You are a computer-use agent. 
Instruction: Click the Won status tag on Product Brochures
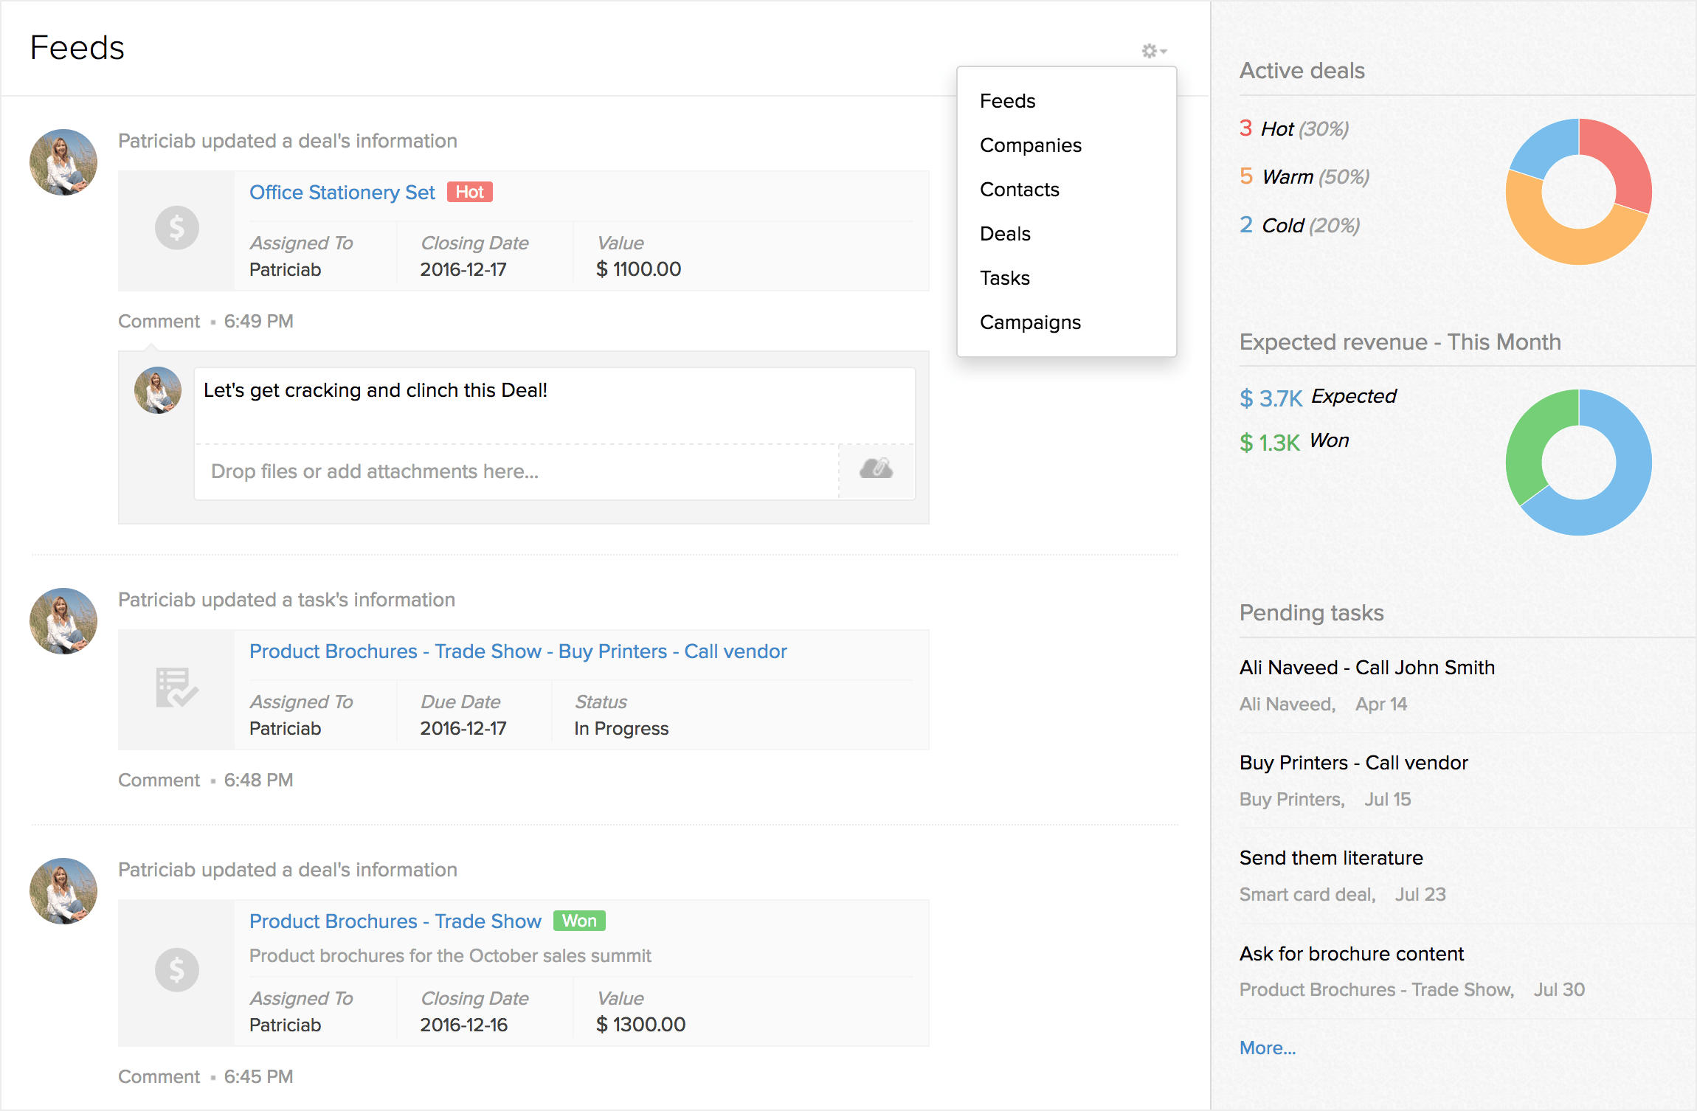[578, 921]
